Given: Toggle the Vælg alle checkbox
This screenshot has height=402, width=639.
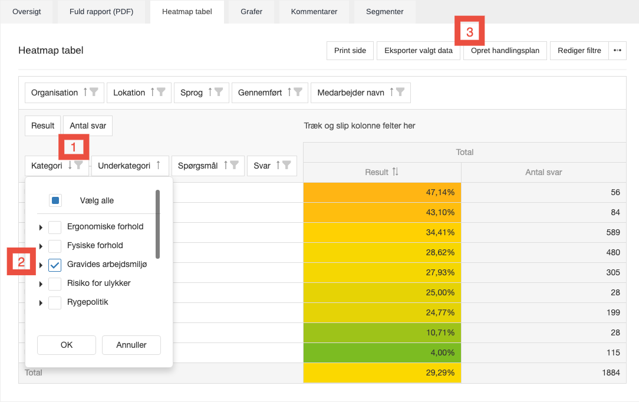Looking at the screenshot, I should [x=55, y=200].
